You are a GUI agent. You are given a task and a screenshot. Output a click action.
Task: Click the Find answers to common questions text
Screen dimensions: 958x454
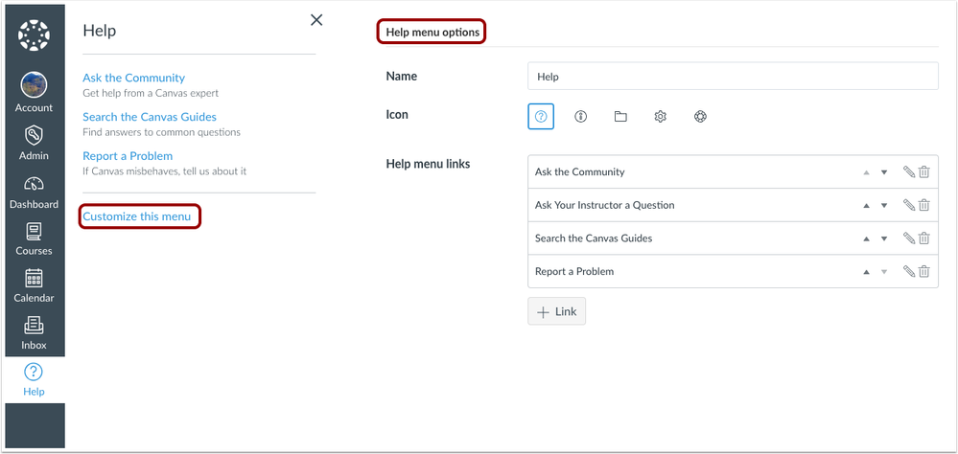click(x=161, y=132)
